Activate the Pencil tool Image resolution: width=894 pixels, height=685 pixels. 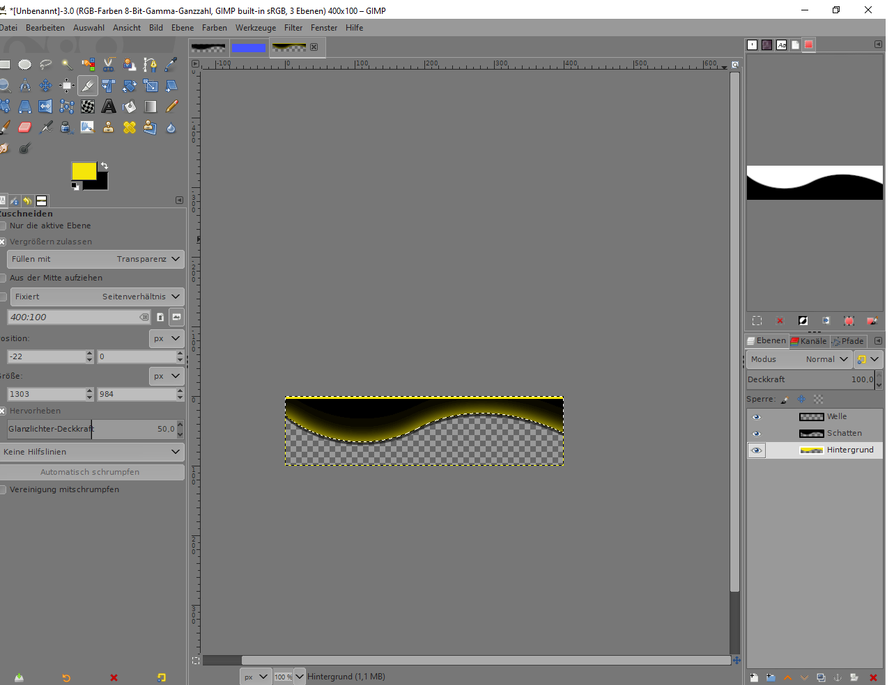[171, 107]
